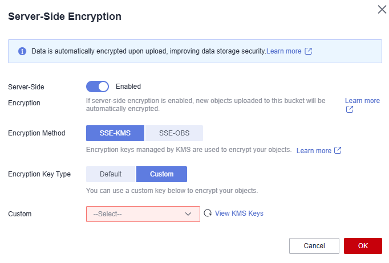Click the Enabled label next to switch

[x=128, y=87]
